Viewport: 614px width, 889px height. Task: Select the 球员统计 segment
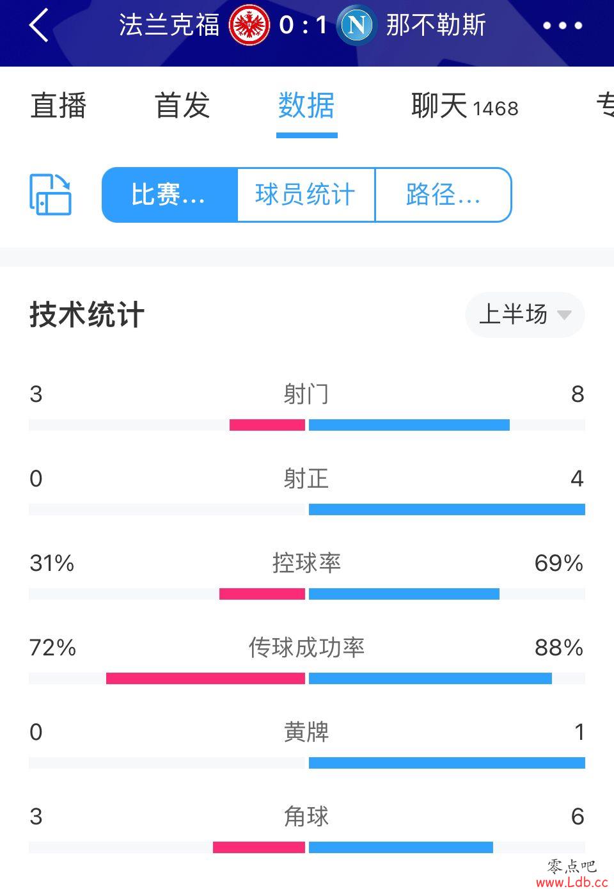pyautogui.click(x=306, y=195)
